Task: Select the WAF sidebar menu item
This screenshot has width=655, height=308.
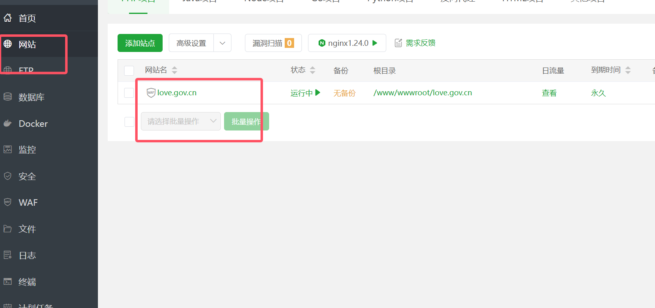Action: coord(28,202)
